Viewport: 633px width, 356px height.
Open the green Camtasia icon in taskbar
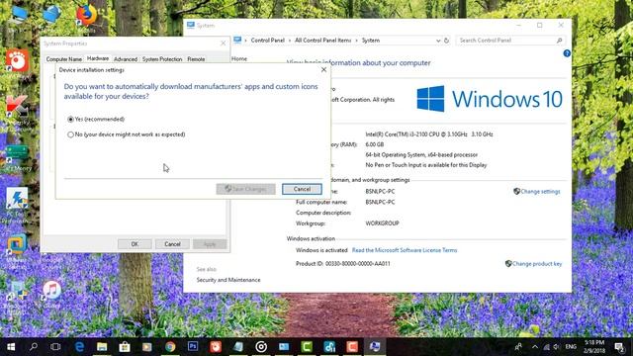[x=307, y=347]
